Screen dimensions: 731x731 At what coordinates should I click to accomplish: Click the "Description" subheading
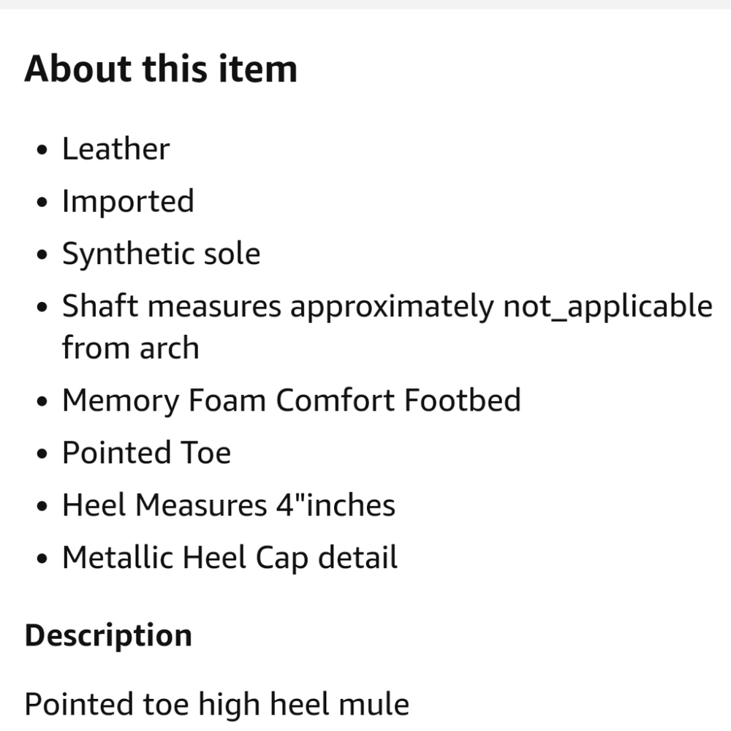click(x=108, y=635)
